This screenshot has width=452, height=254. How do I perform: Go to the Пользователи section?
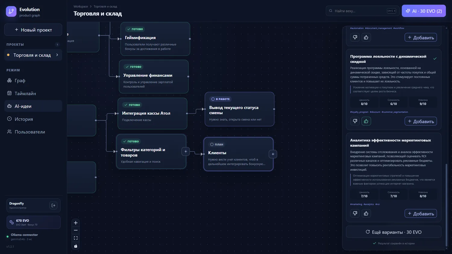[x=33, y=132]
